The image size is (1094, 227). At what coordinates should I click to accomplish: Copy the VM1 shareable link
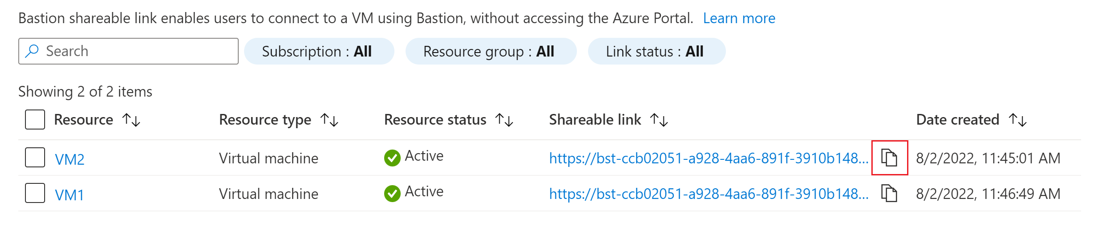tap(889, 194)
